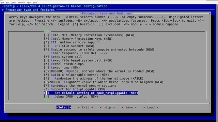This screenshot has width=218, height=122.
Task: Toggle kexec file based system call checkbox
Action: (46, 60)
